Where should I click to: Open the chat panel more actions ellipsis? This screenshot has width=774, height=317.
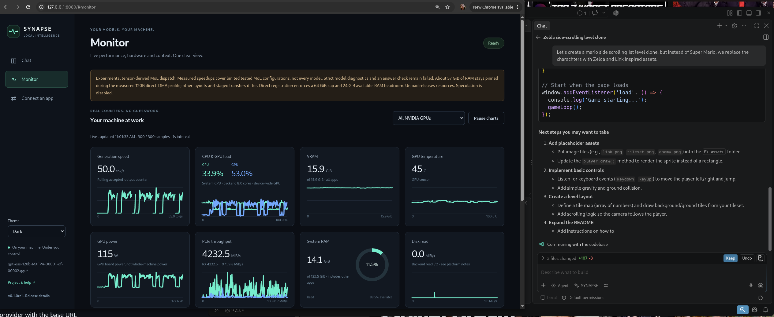click(x=744, y=26)
